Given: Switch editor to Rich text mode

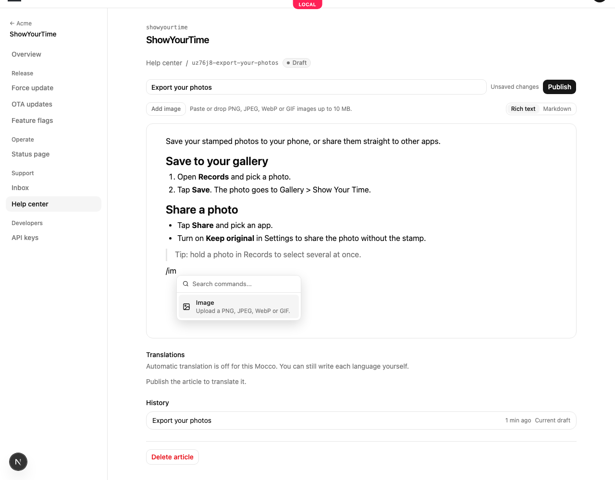Looking at the screenshot, I should click(x=523, y=109).
